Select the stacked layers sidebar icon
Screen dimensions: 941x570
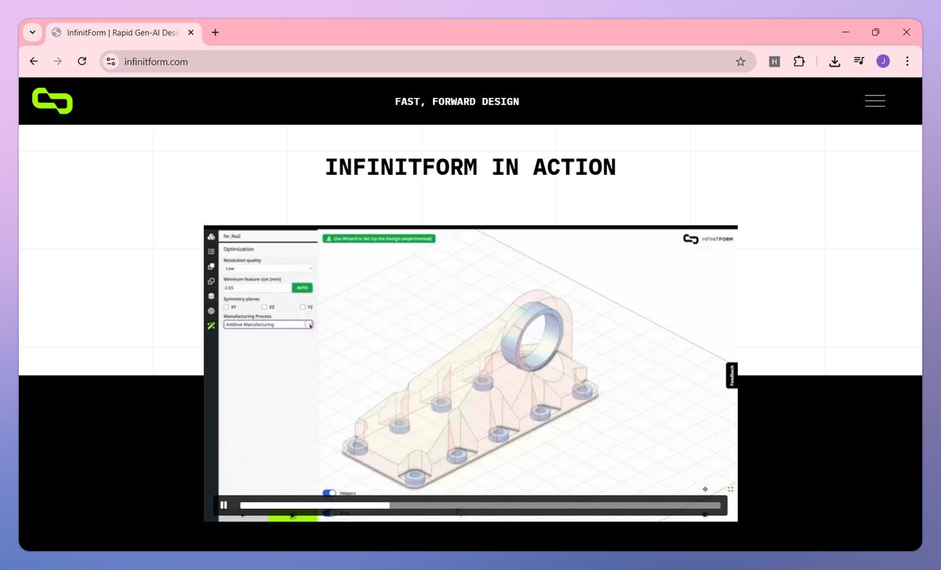[x=211, y=296]
